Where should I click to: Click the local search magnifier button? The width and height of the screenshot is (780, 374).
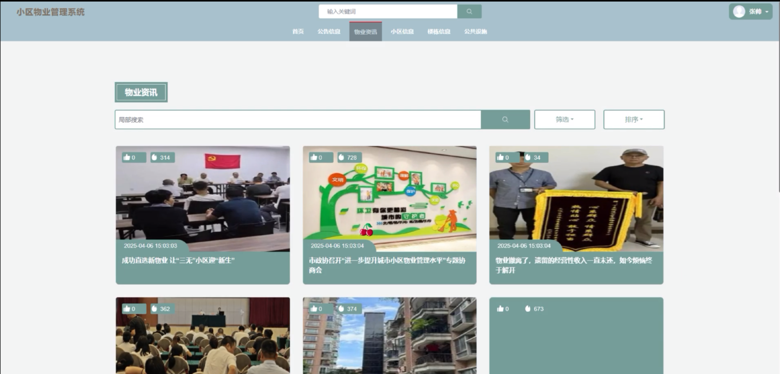tap(505, 120)
